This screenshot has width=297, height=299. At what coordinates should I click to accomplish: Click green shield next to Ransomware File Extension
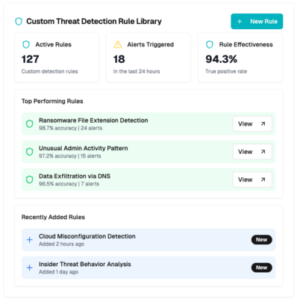[x=30, y=124]
